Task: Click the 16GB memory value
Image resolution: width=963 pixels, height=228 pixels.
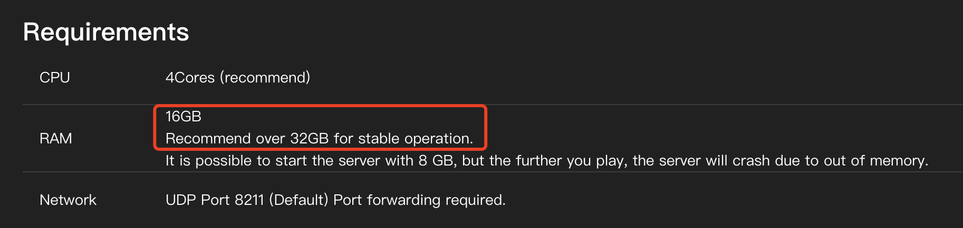Action: coord(184,117)
